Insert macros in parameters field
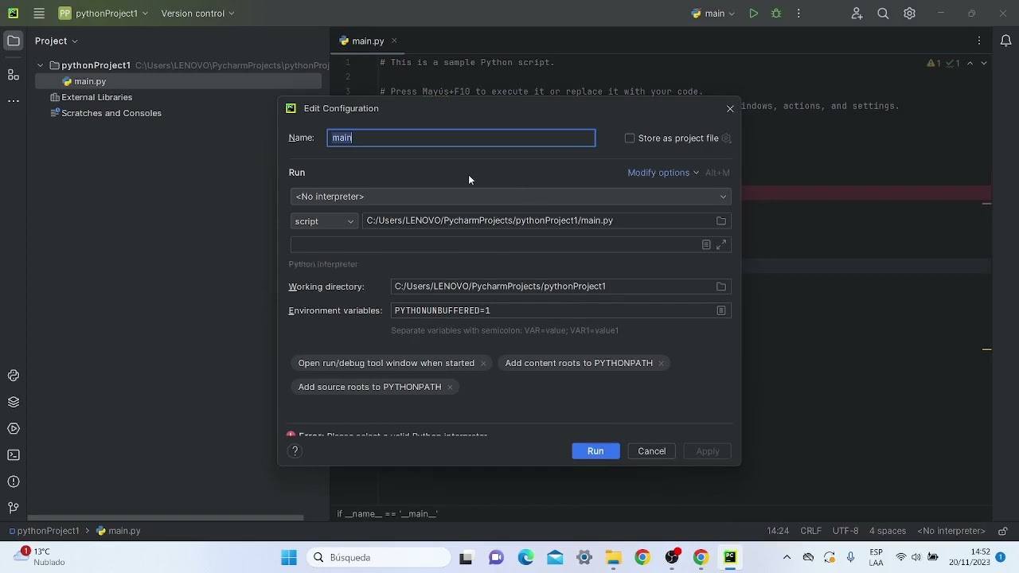1019x573 pixels. (x=706, y=244)
